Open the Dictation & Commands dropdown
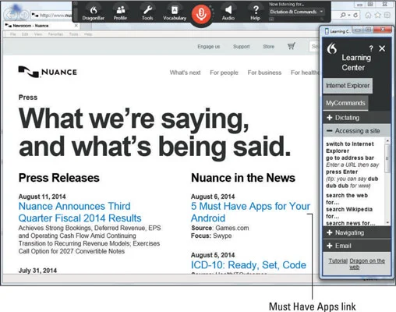Screen dimensions: 396x312 pyautogui.click(x=296, y=12)
